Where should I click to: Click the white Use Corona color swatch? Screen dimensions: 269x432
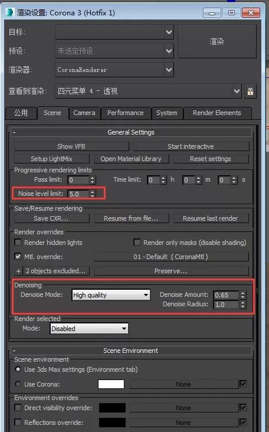111,384
